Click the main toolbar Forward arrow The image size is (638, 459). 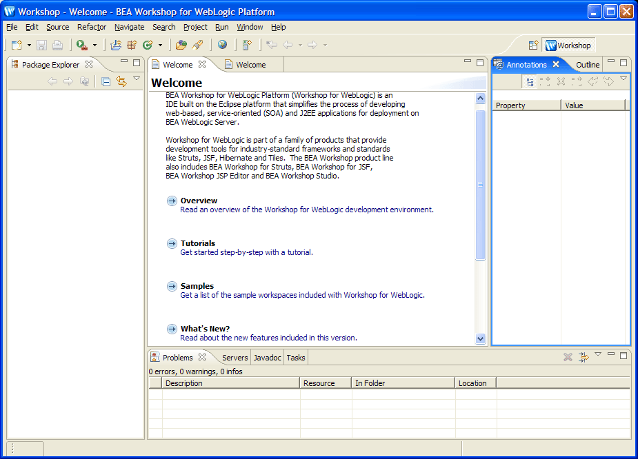[x=312, y=45]
